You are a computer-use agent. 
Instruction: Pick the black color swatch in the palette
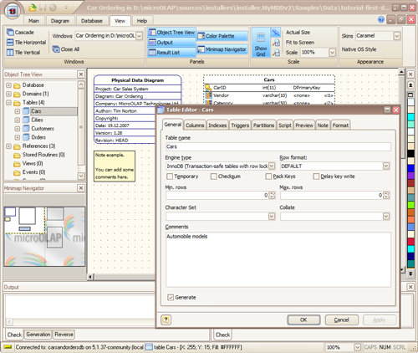point(410,154)
